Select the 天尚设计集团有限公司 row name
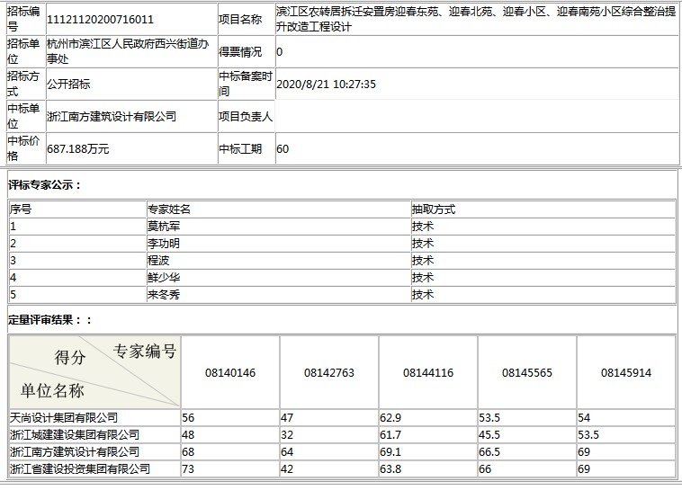The image size is (682, 490). 64,418
